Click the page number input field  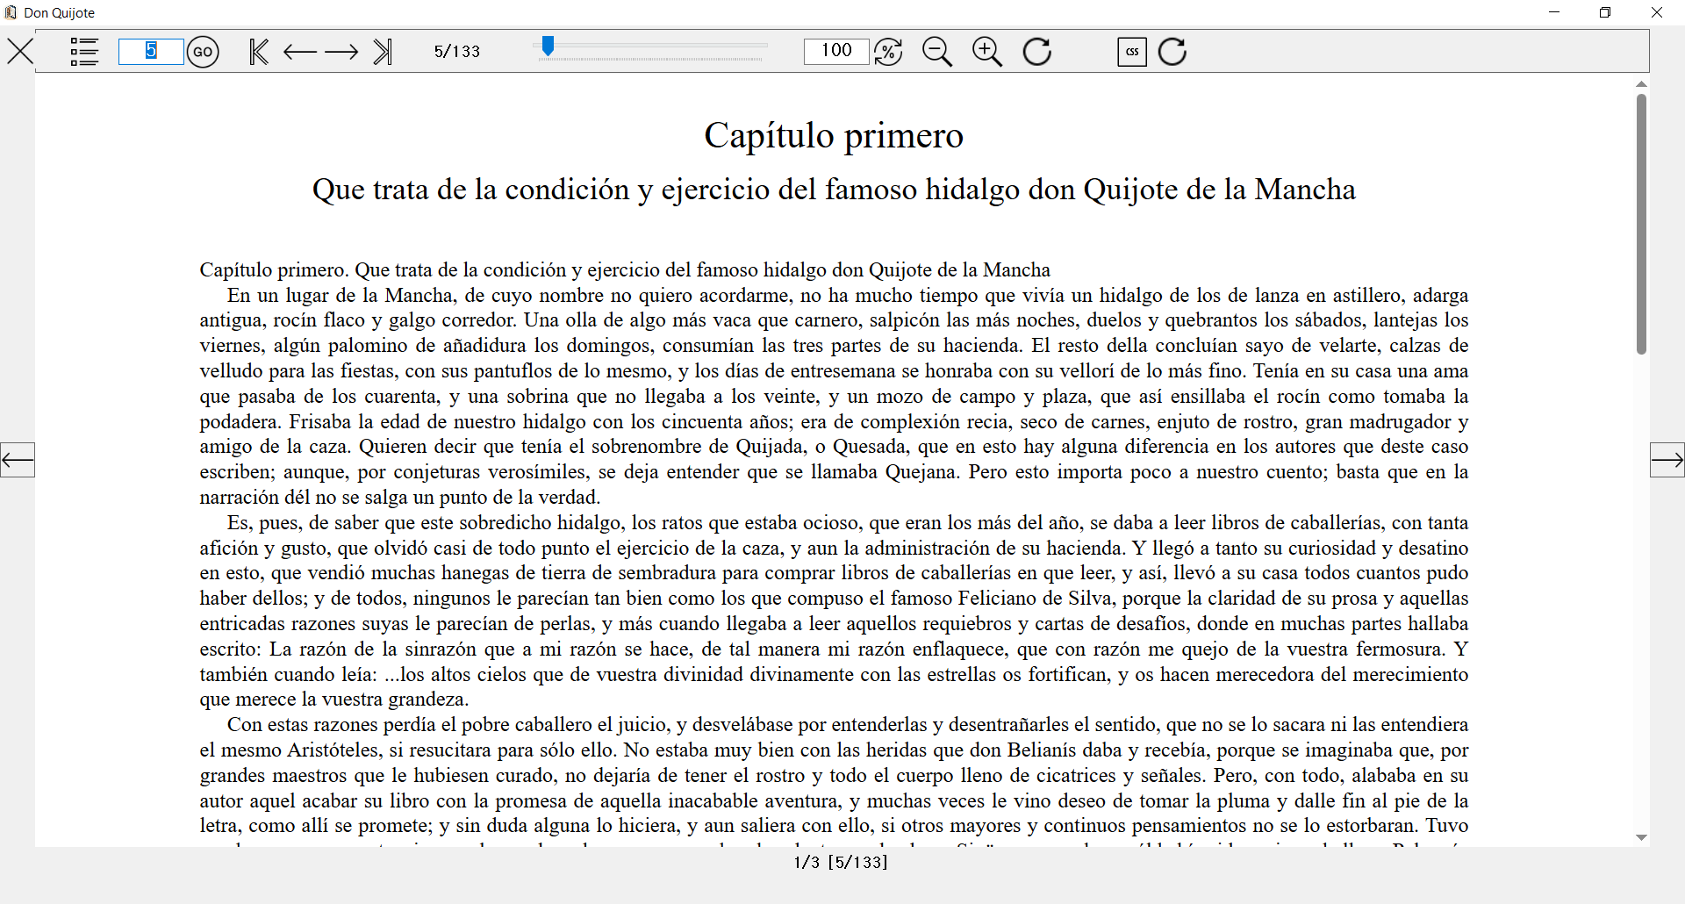click(151, 52)
